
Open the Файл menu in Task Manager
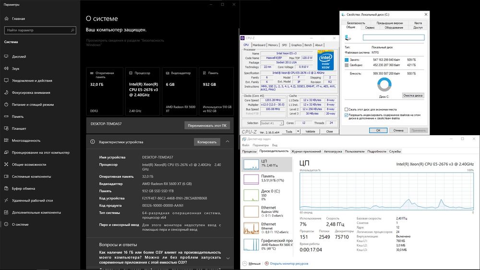pos(245,145)
